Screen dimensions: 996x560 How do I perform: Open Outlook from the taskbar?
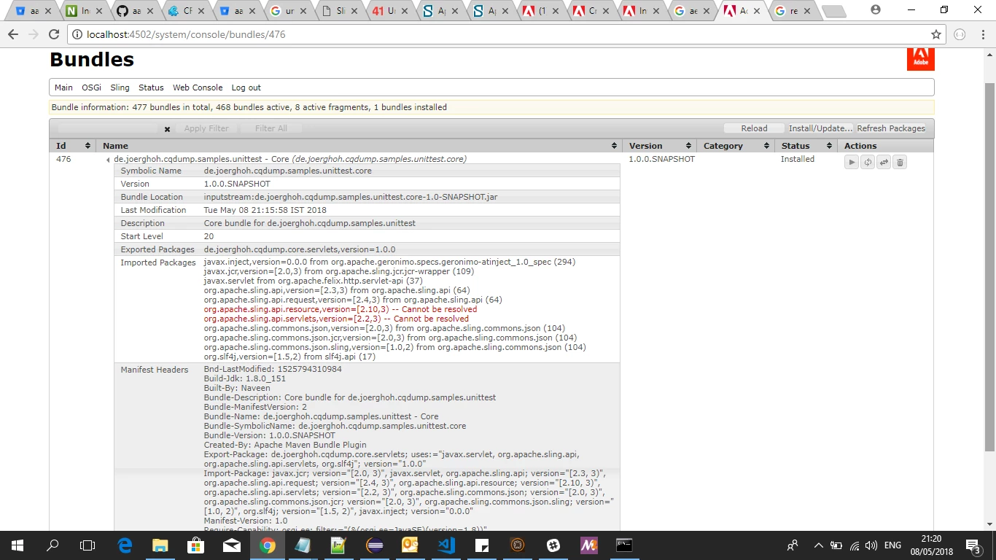pos(411,545)
